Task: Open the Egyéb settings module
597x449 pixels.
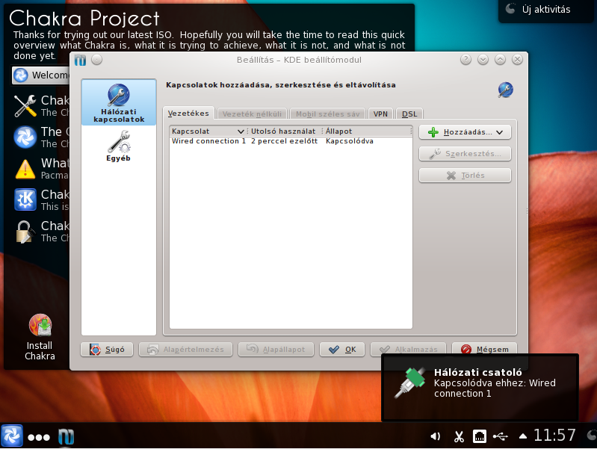Action: [x=119, y=146]
